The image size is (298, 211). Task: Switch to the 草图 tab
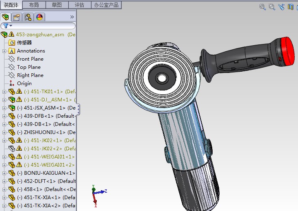(57, 5)
